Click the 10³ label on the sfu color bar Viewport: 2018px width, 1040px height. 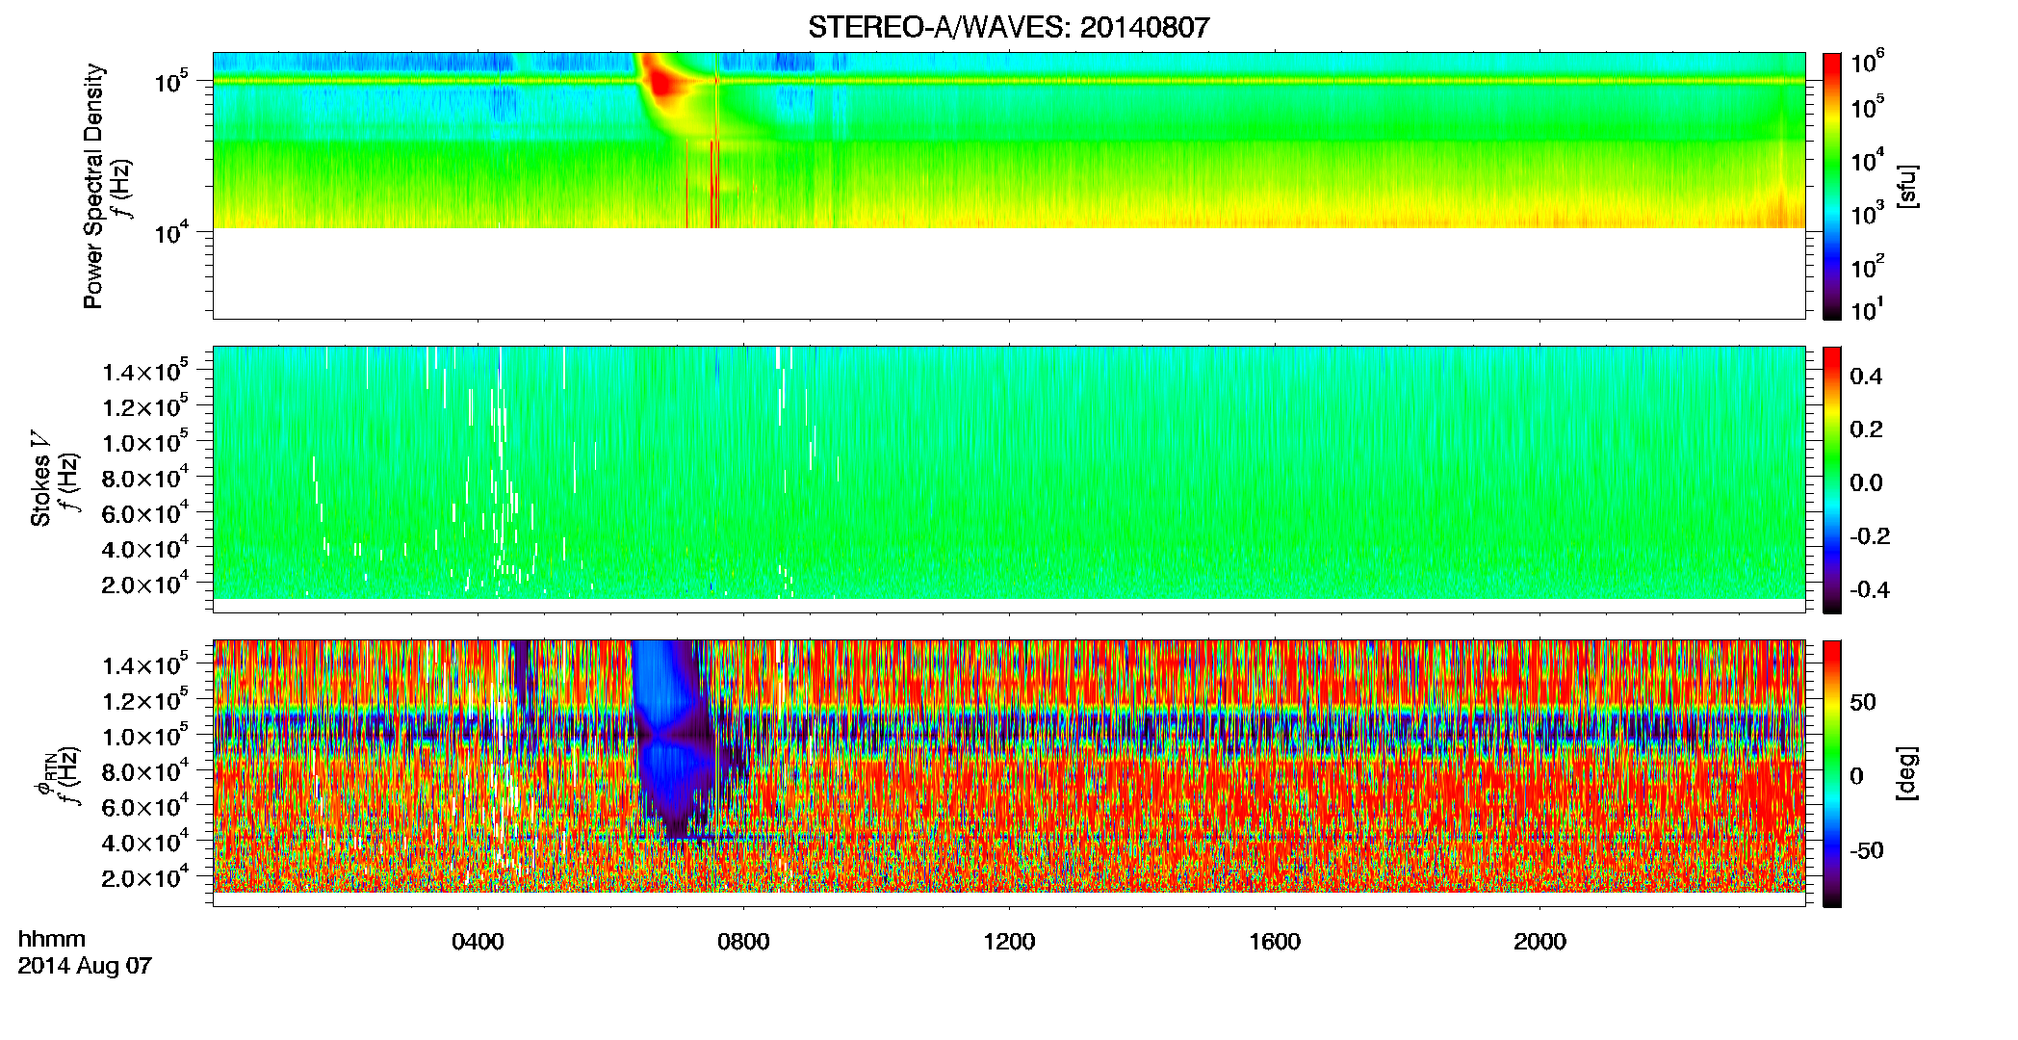1867,215
